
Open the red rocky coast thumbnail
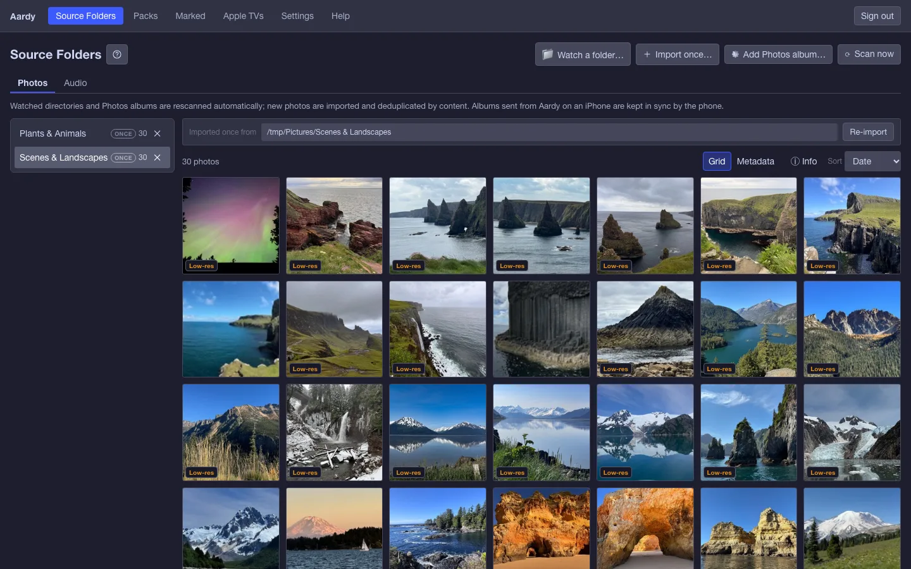pos(334,225)
